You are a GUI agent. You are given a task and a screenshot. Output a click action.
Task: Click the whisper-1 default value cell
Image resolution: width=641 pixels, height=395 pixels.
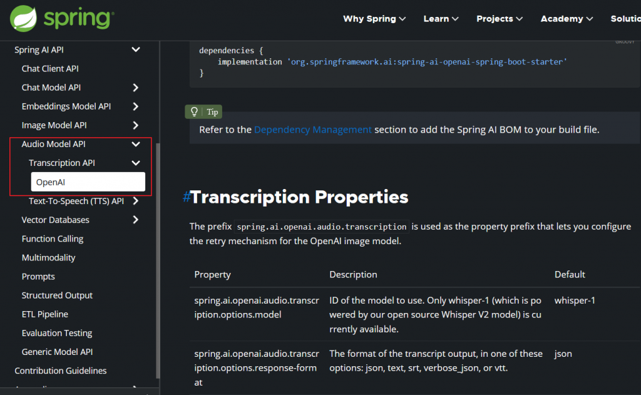[x=575, y=300]
